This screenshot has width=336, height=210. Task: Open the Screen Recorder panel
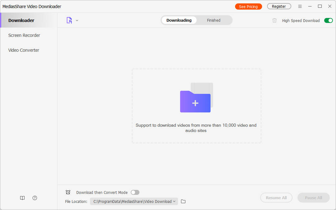pyautogui.click(x=24, y=35)
